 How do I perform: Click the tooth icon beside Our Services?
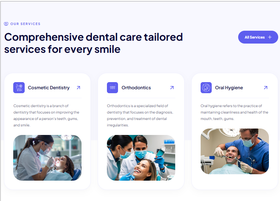click(x=6, y=24)
